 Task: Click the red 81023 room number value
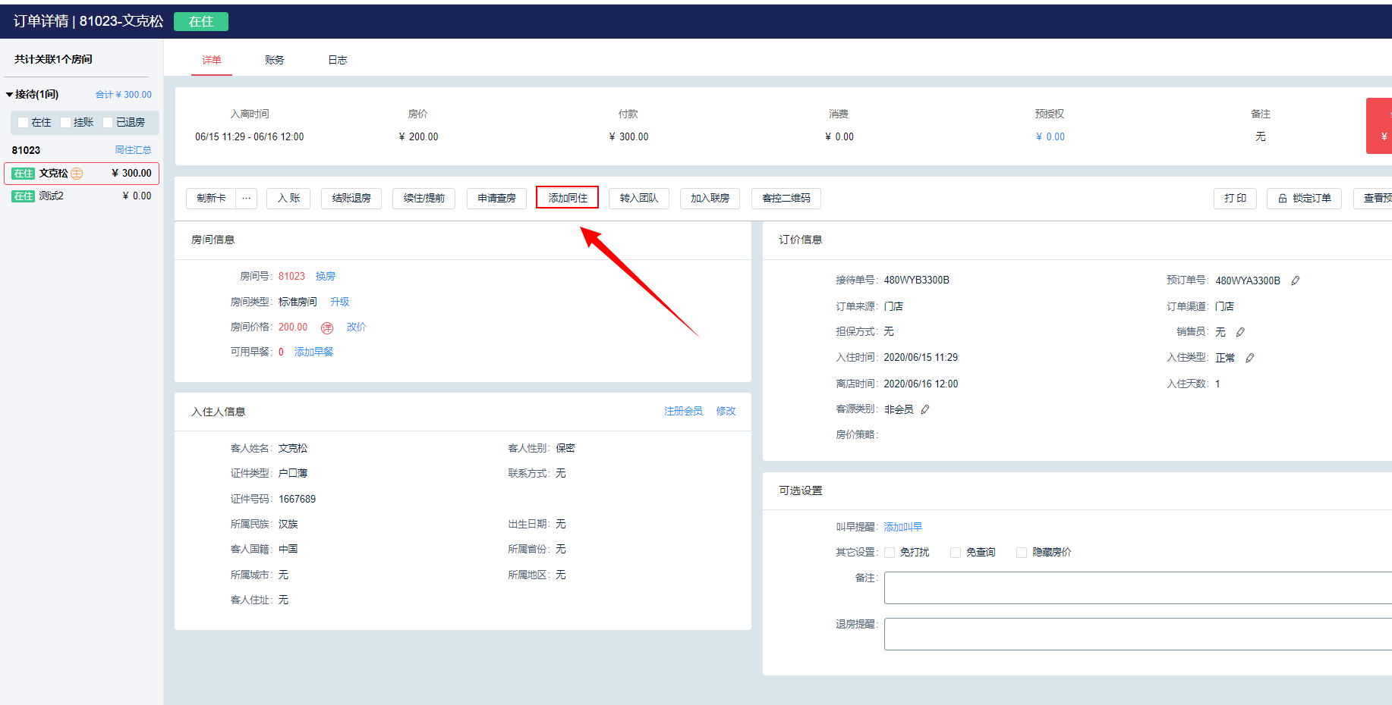point(291,277)
